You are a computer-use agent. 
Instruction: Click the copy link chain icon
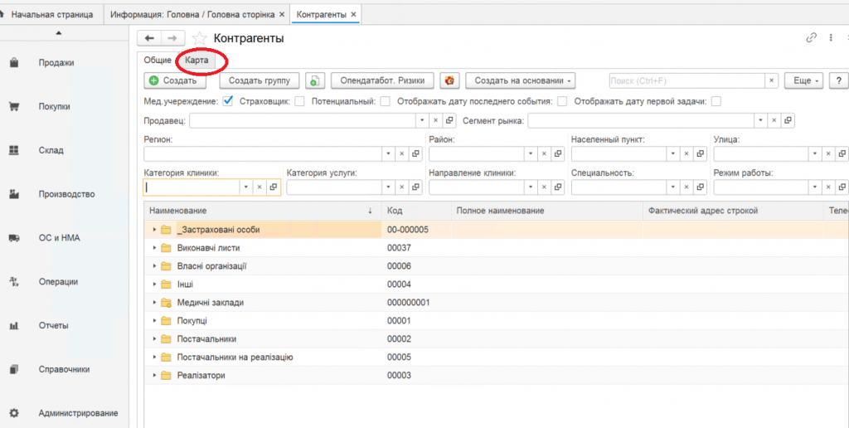tap(812, 38)
